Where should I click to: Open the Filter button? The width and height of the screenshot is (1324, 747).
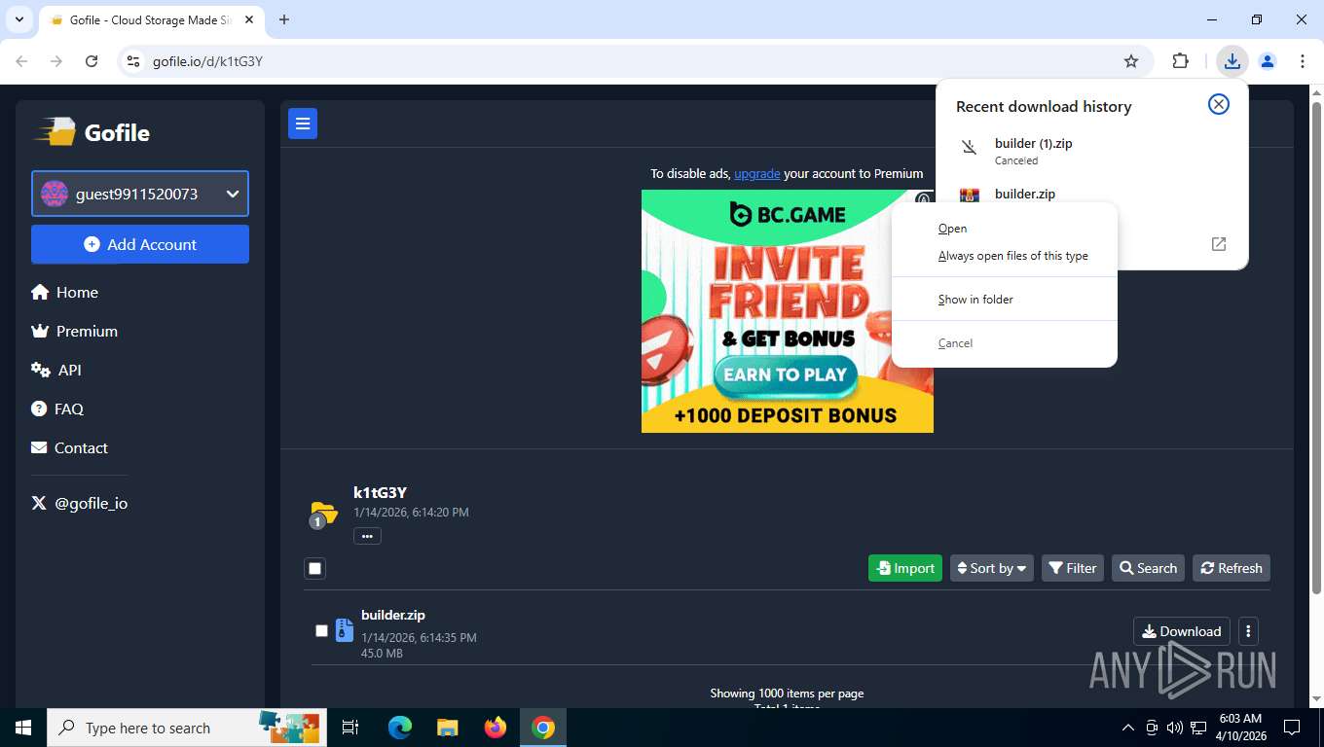(x=1073, y=568)
